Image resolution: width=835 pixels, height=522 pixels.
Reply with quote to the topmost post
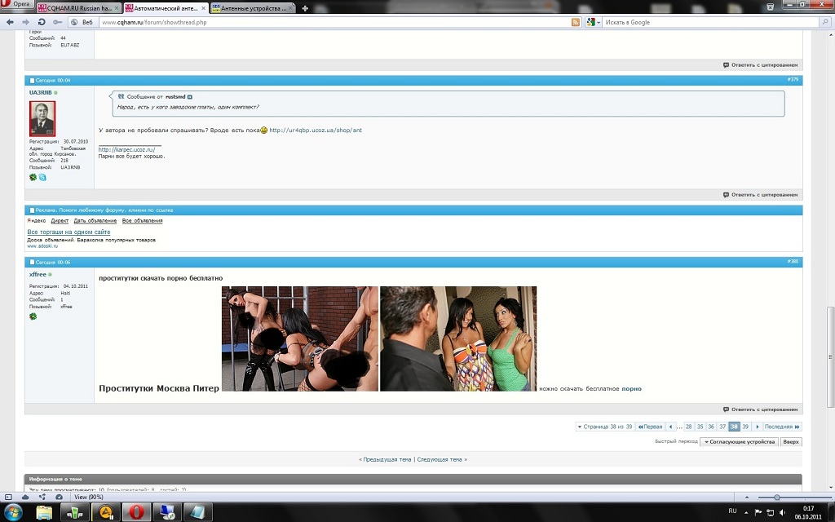coord(761,65)
